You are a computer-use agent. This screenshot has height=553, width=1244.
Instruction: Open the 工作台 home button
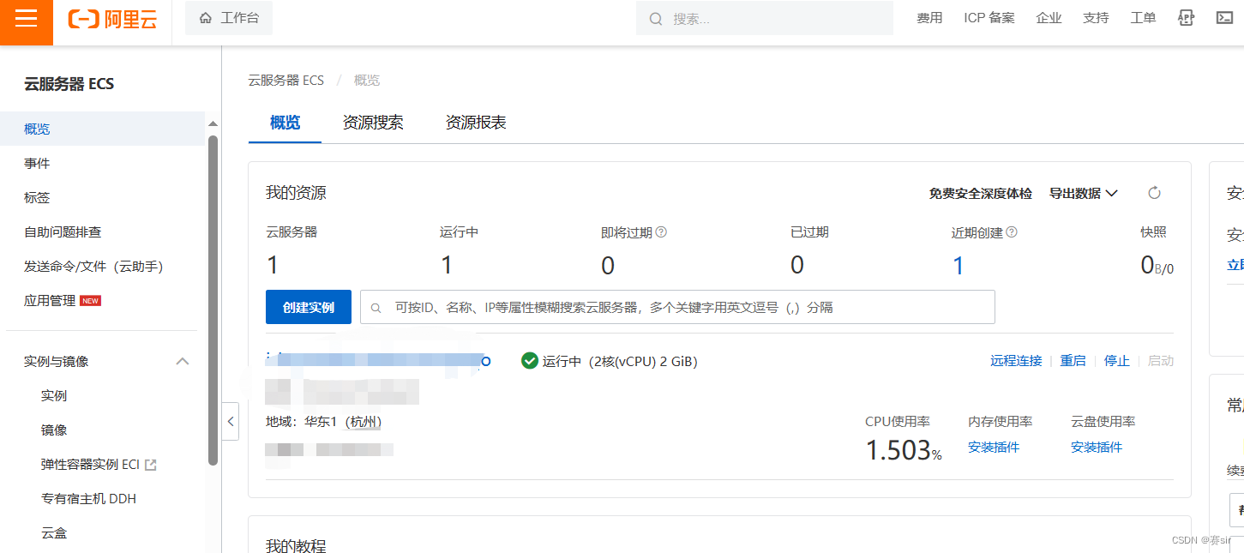click(229, 18)
